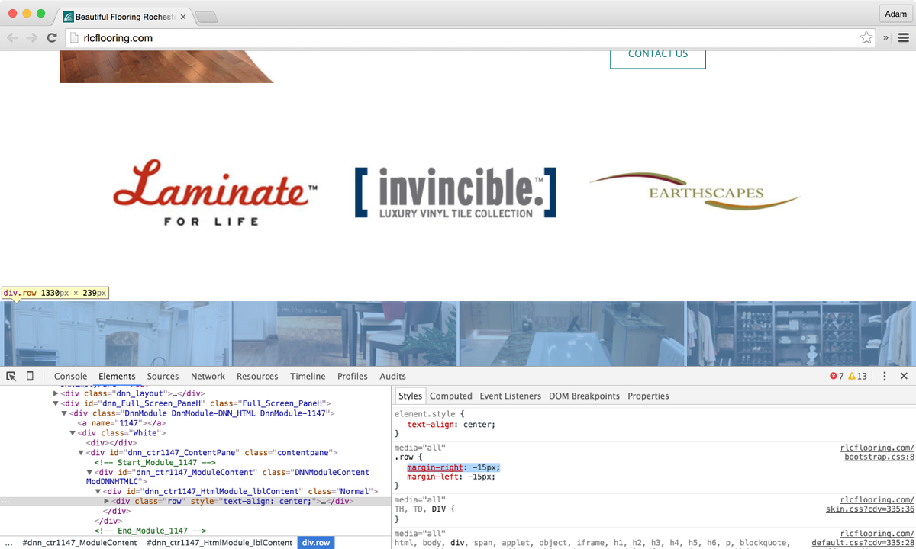916x549 pixels.
Task: Click div.row breadcrumb item
Action: [316, 543]
